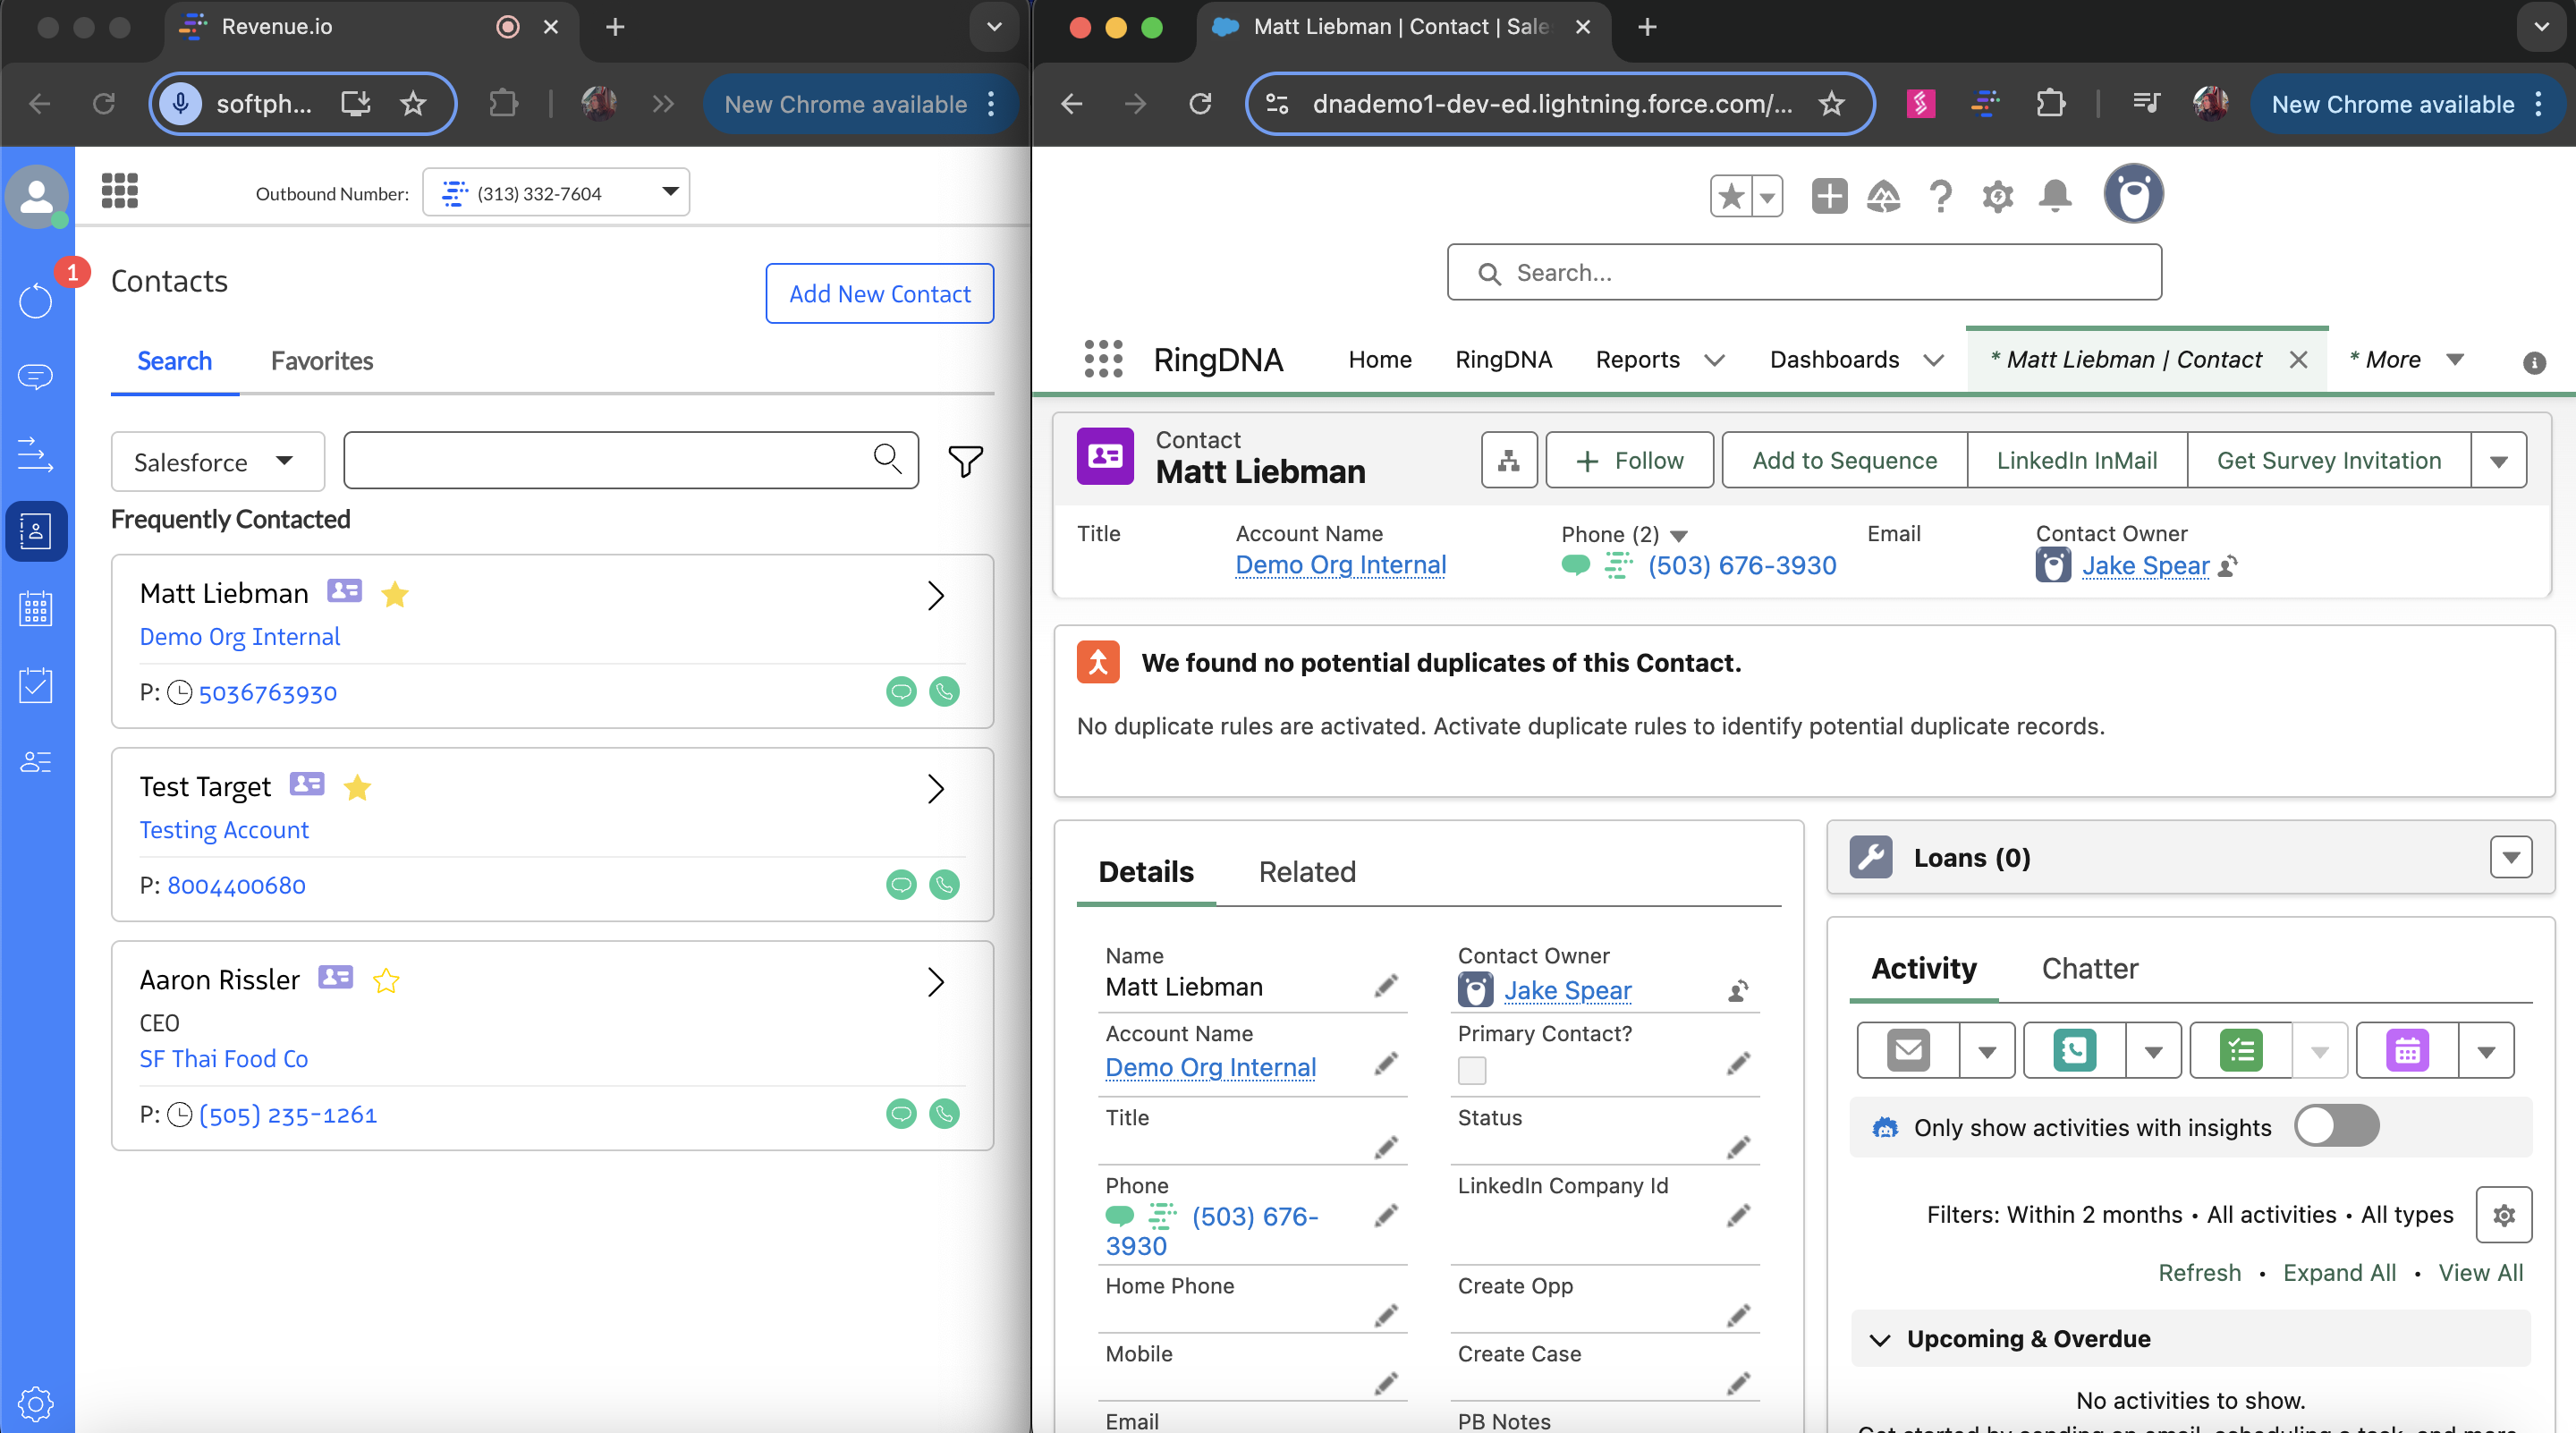Click the Salesforce global search field
2576x1433 pixels.
pos(1804,273)
